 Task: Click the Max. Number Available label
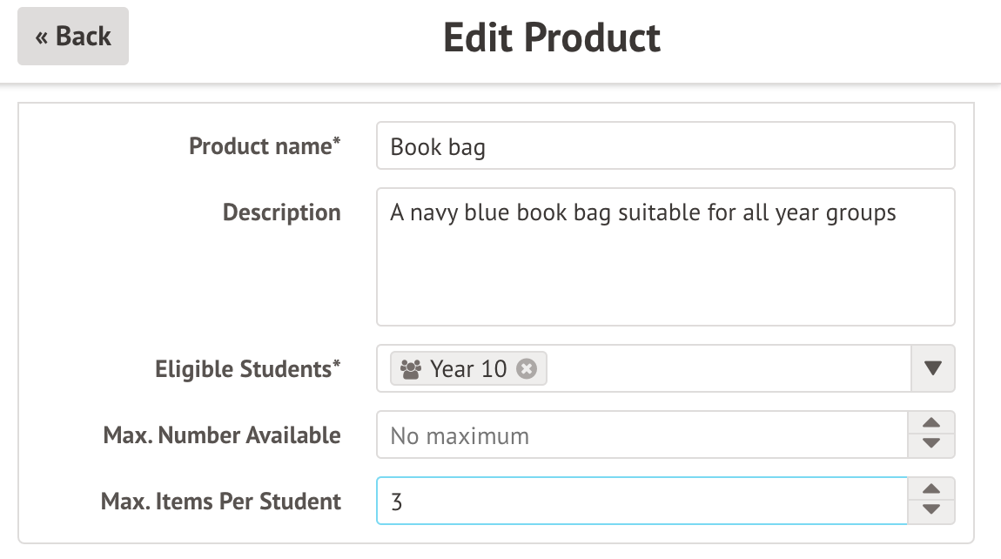(x=221, y=435)
